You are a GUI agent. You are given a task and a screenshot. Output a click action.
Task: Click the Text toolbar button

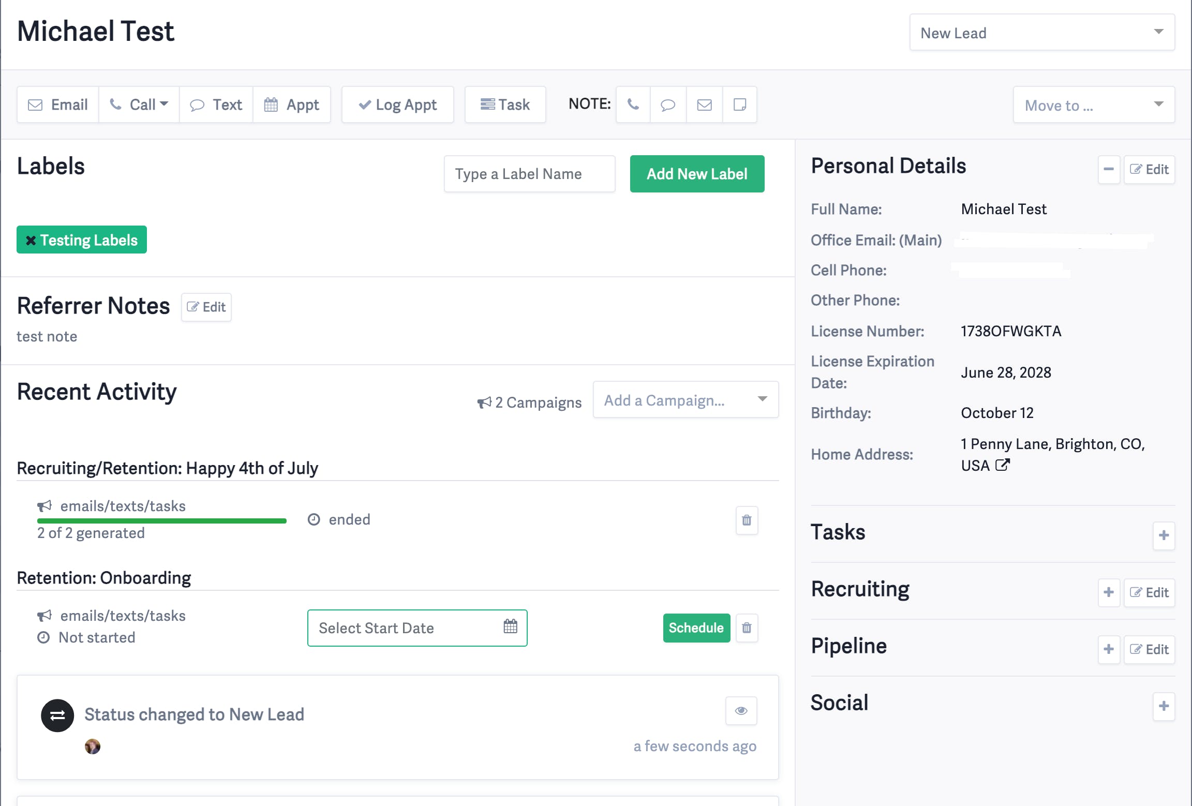(x=216, y=105)
